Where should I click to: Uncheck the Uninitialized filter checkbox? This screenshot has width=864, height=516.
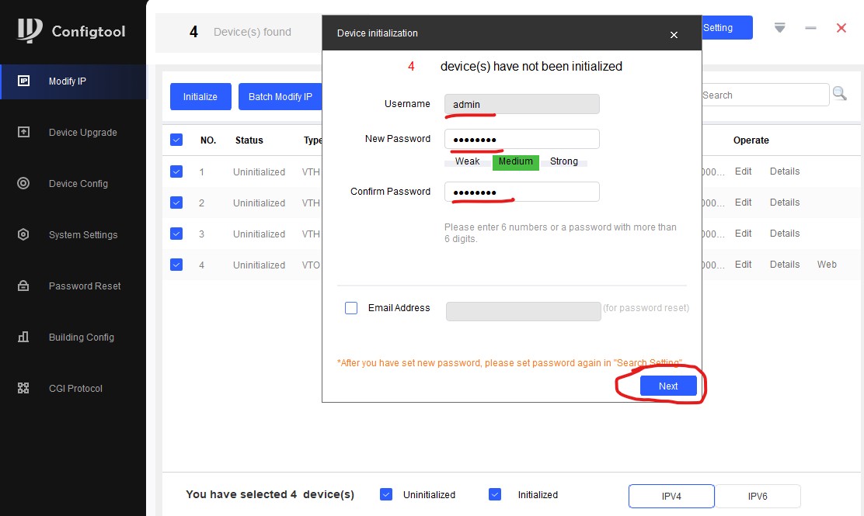click(386, 494)
